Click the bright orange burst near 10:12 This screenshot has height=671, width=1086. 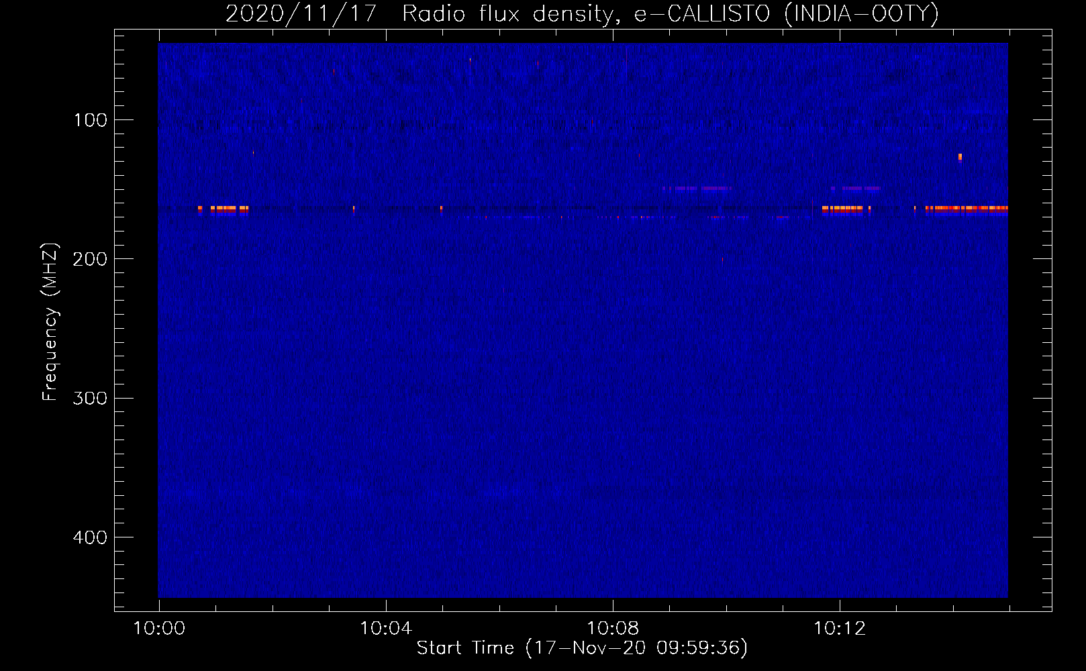coord(846,209)
